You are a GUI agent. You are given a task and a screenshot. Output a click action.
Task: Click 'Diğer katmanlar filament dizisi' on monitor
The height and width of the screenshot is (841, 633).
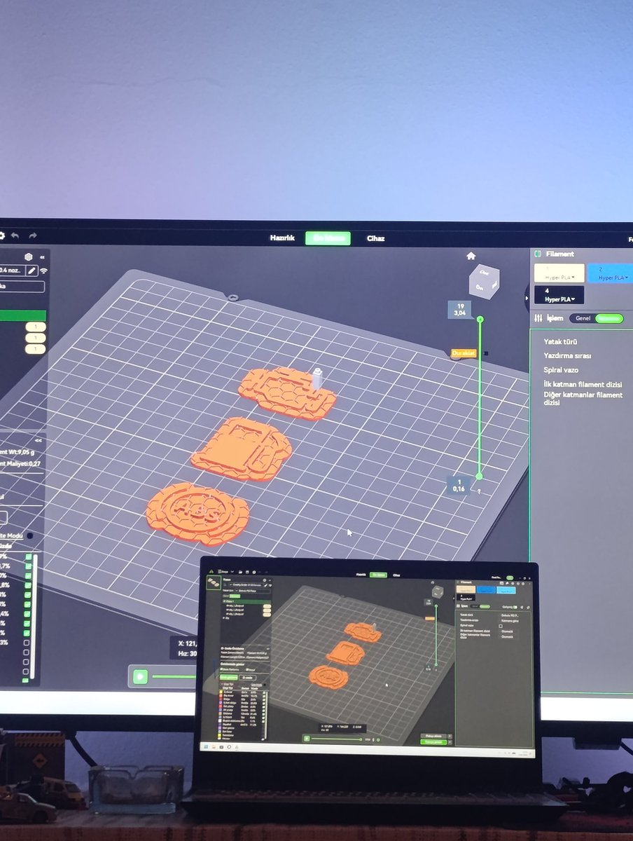583,399
